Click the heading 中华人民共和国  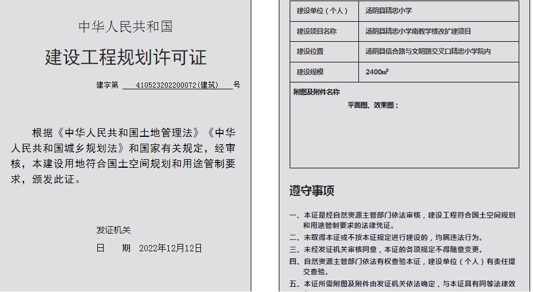125,27
